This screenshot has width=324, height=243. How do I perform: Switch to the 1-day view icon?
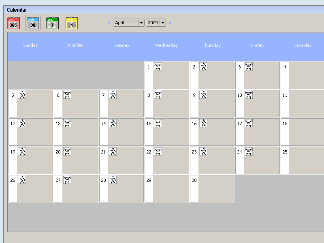72,23
